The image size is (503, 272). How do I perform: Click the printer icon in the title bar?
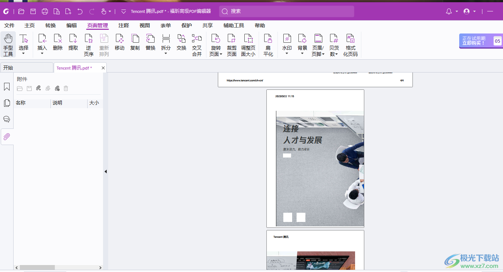(45, 11)
